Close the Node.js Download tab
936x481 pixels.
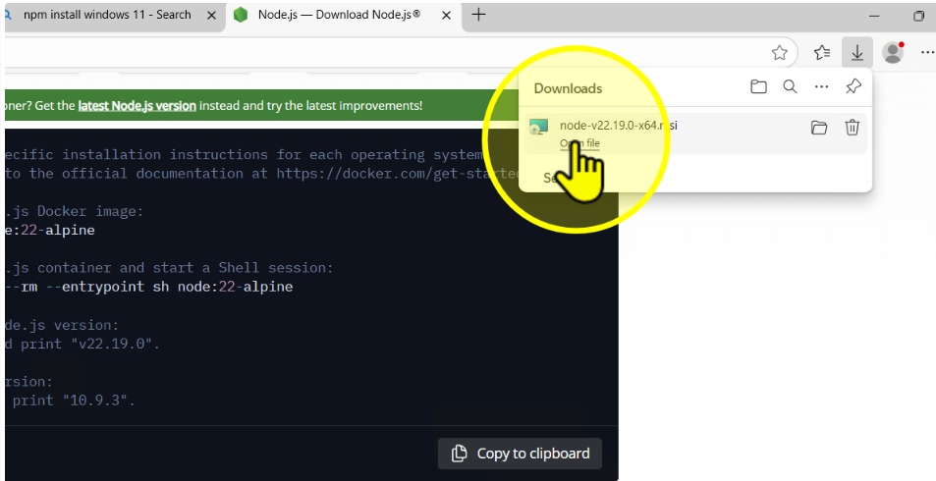click(446, 16)
